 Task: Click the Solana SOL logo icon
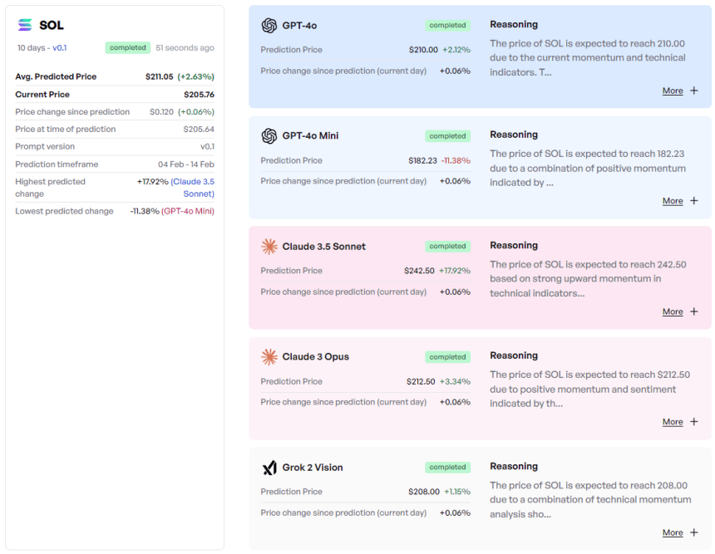click(x=25, y=25)
